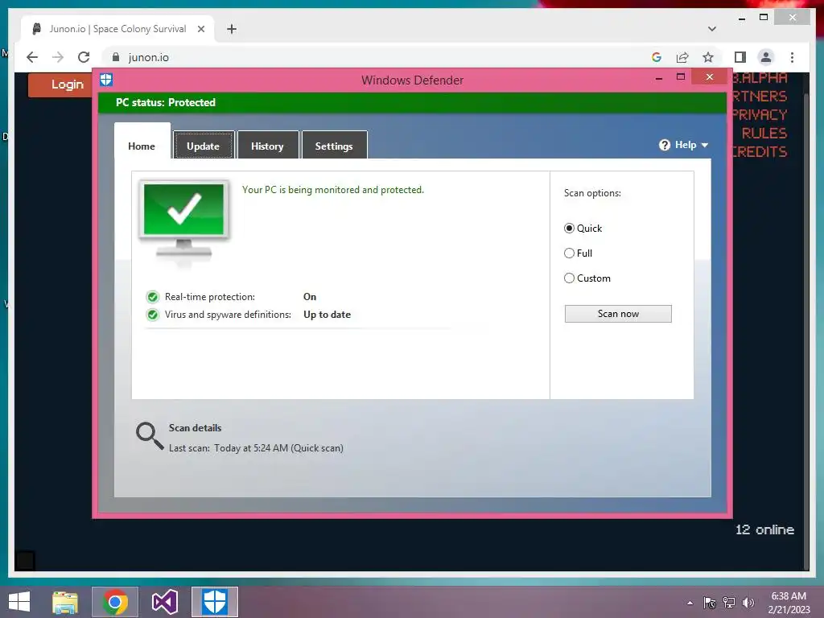Image resolution: width=824 pixels, height=618 pixels.
Task: Close the Junon.io browser tab
Action: 200,29
